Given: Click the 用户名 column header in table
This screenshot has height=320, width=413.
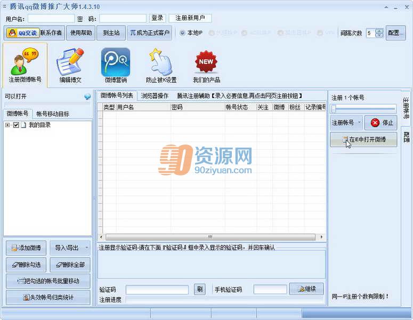Looking at the screenshot, I should click(x=143, y=107).
